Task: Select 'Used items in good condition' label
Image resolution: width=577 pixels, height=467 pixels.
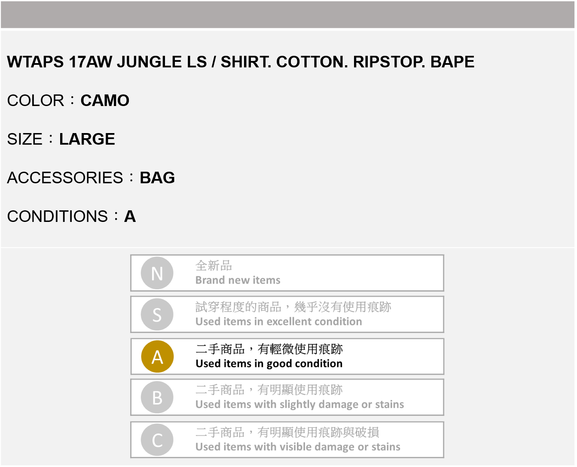Action: pyautogui.click(x=269, y=364)
